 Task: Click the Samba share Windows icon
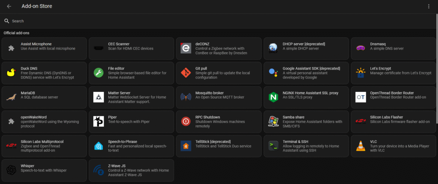[273, 122]
